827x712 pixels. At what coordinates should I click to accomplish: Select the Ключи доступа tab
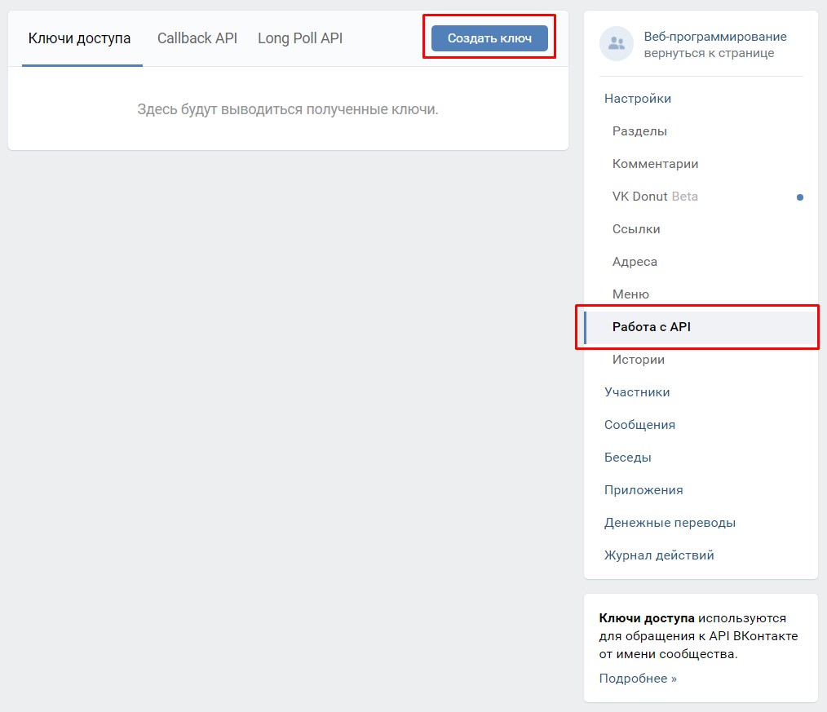[79, 38]
